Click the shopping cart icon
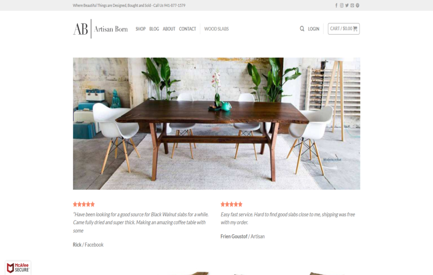Screen dimensions: 433x275 point(355,29)
